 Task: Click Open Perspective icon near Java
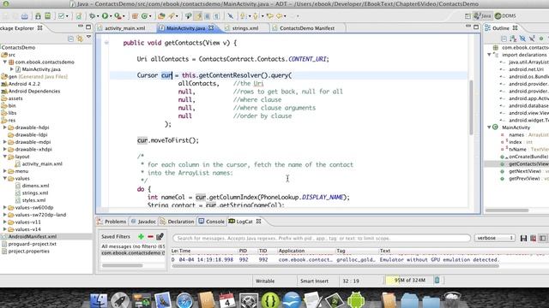point(468,16)
